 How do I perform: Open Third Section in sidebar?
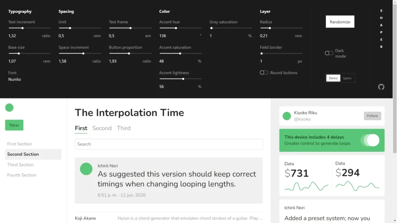coord(21,165)
